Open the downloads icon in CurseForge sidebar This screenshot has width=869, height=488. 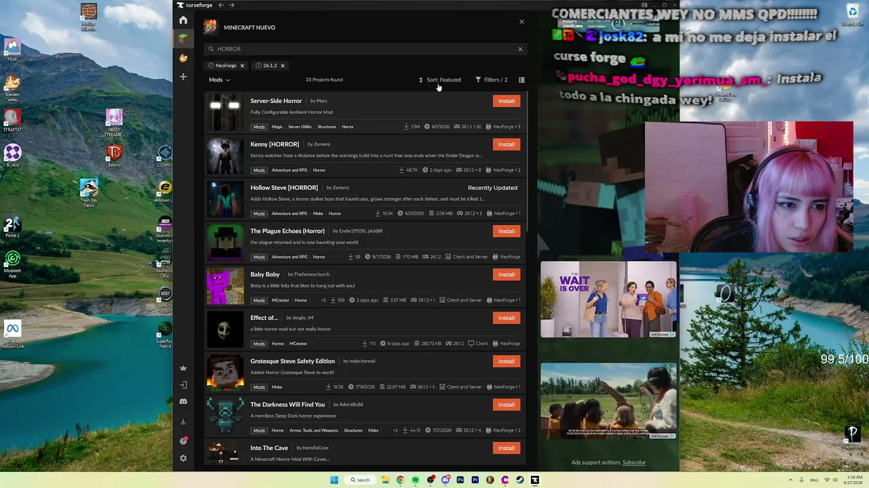183,422
